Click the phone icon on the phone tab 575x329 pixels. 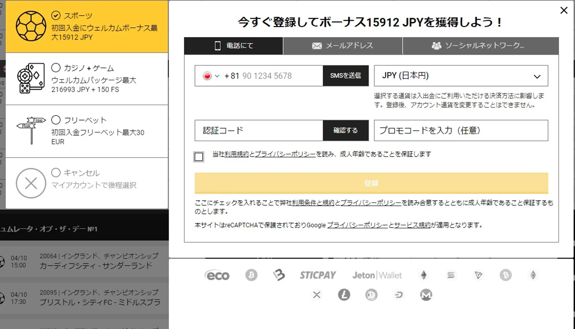coord(218,46)
